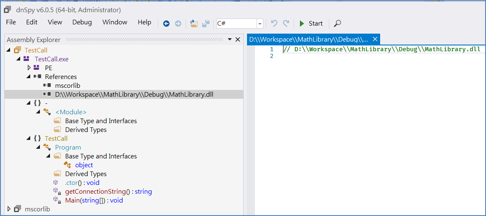The width and height of the screenshot is (486, 216).
Task: Select the Main(string[]) method
Action: click(94, 200)
